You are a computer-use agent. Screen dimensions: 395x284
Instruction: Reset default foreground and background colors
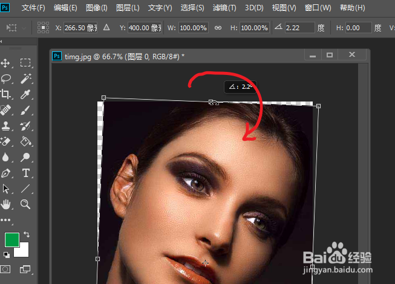(x=7, y=255)
